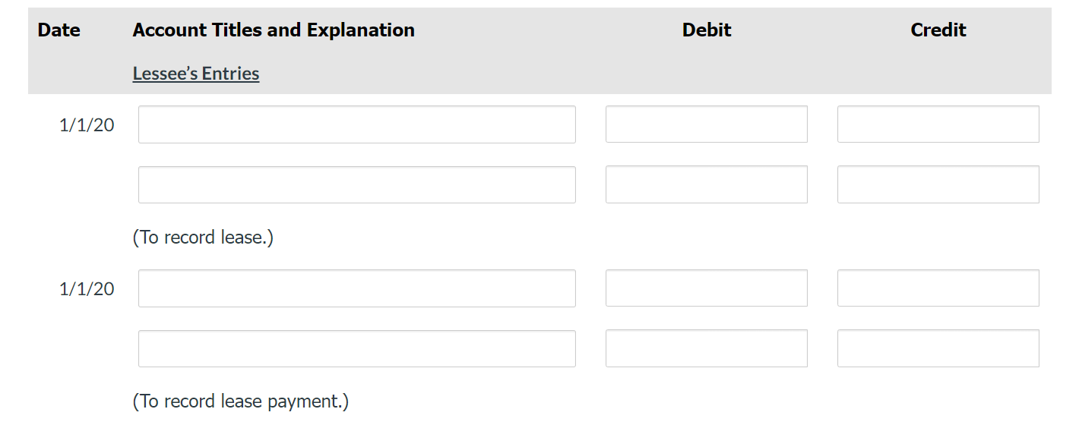This screenshot has width=1079, height=428.
Task: Focus first credit field for lease payment entry
Action: pyautogui.click(x=938, y=288)
